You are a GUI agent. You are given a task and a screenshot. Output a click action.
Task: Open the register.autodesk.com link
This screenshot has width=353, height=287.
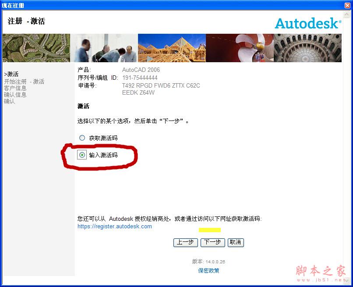pyautogui.click(x=115, y=226)
